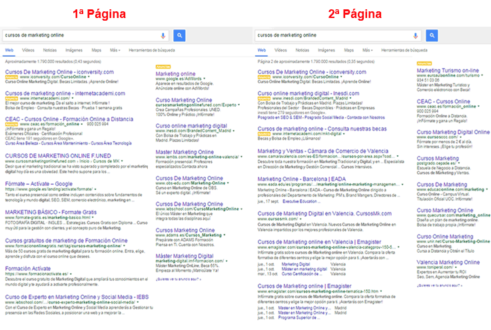491x330 pixels.
Task: Open the Imágenes tab on second page
Action: (326, 50)
